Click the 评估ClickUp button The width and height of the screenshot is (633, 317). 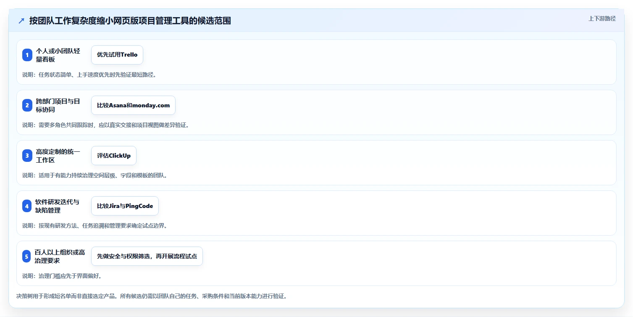[114, 156]
